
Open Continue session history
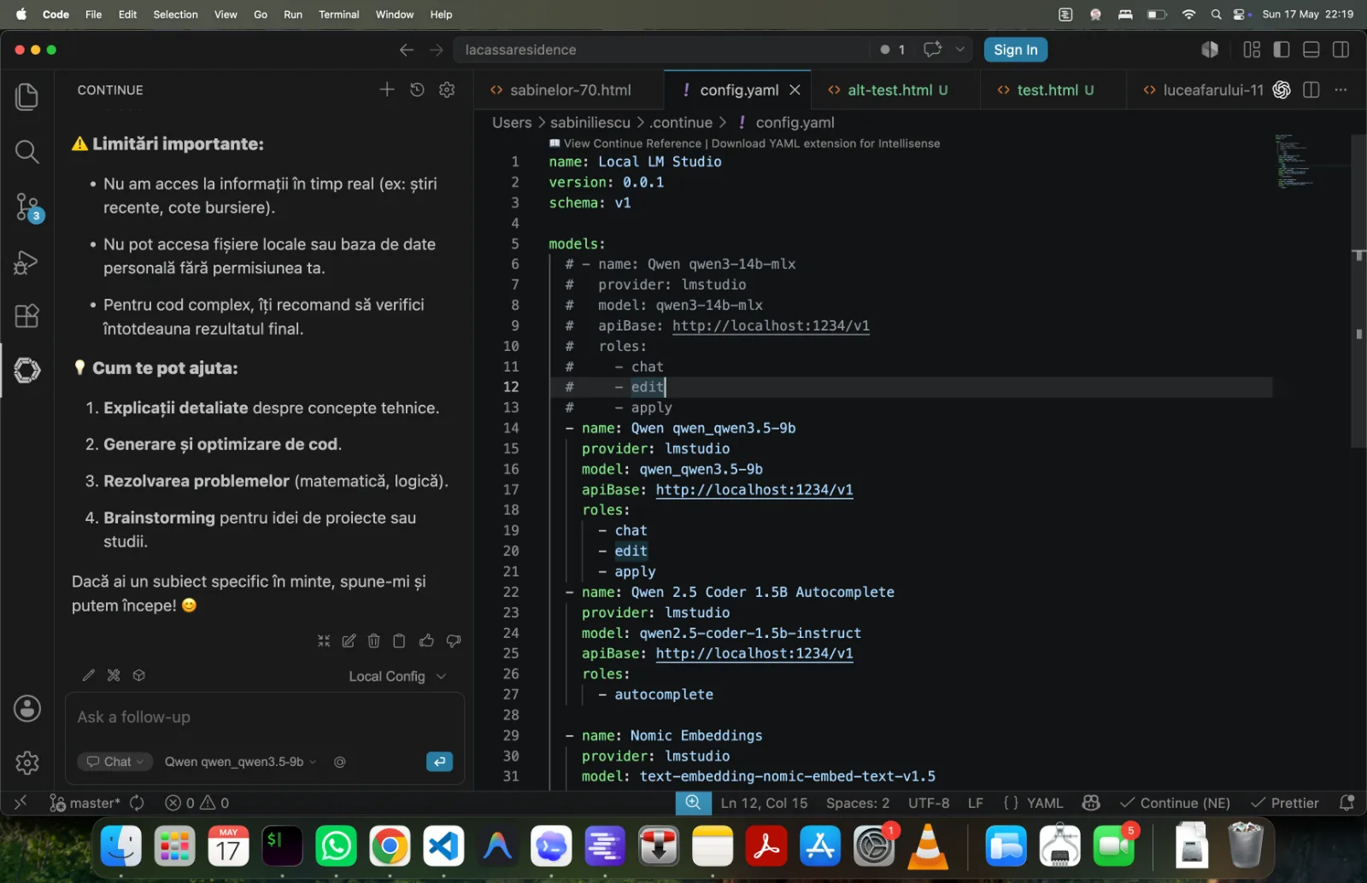(417, 90)
